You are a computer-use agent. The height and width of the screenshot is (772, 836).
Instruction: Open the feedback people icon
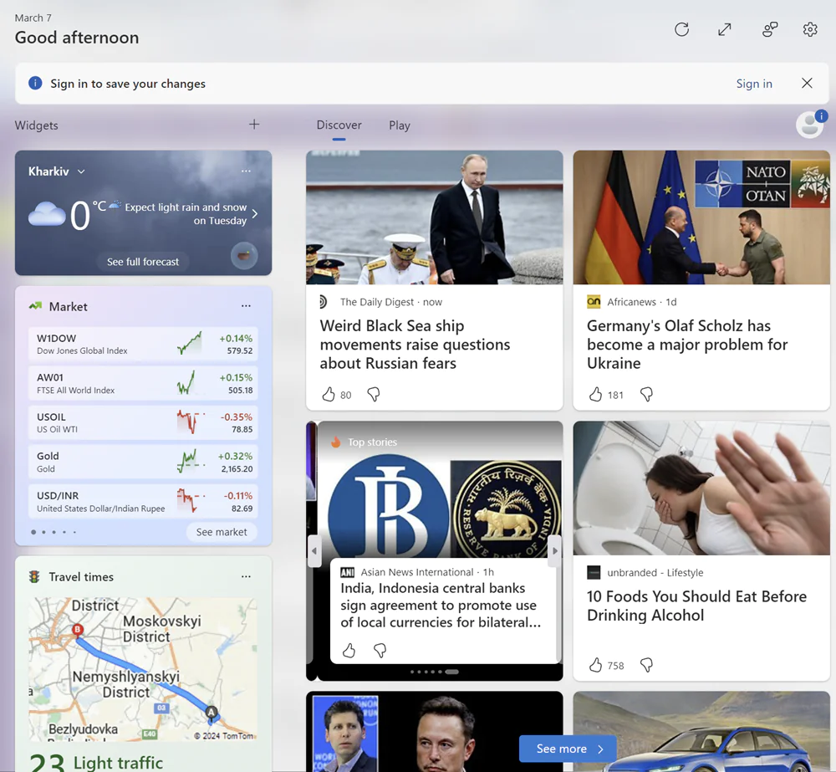(770, 29)
